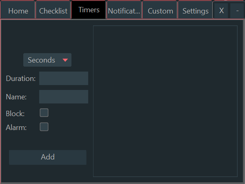Open the Seconds time unit dropdown
The width and height of the screenshot is (245, 184).
42,60
